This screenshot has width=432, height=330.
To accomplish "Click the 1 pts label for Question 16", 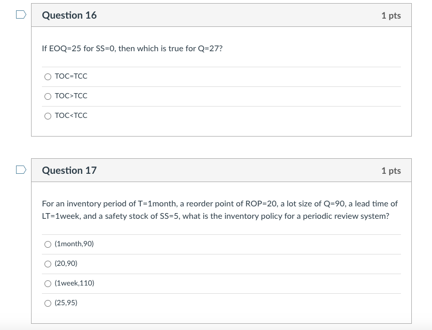I will tap(391, 15).
